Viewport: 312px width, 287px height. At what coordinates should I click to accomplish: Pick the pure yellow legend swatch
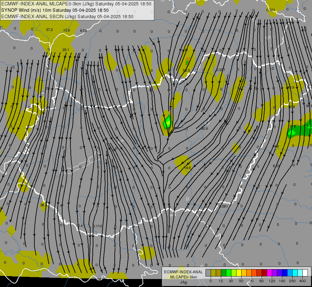click(x=239, y=273)
